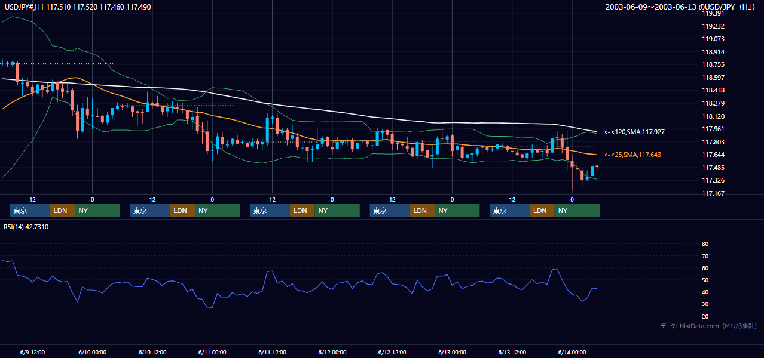The width and height of the screenshot is (764, 358).
Task: Click the 6/9 12:00 date label
Action: point(32,352)
